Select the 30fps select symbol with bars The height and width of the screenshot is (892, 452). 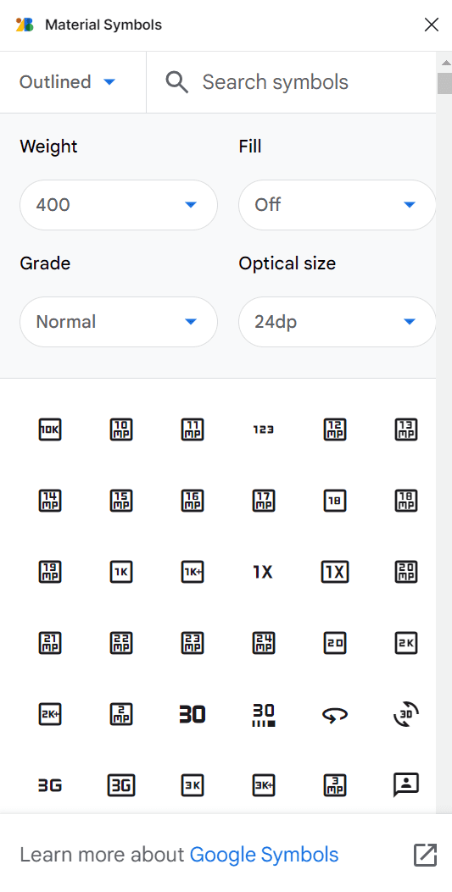pos(264,715)
